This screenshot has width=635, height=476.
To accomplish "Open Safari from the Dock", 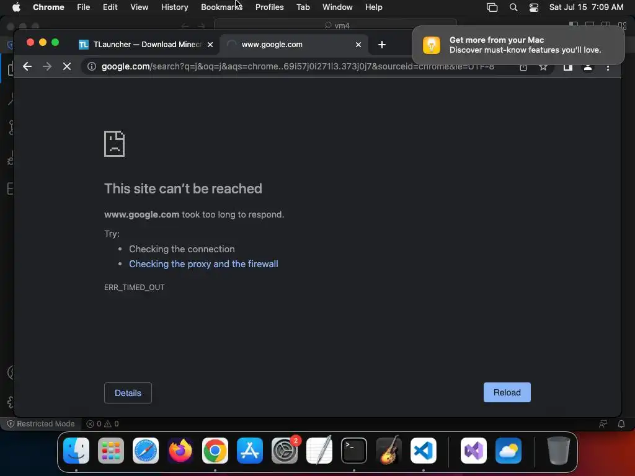I will tap(146, 451).
